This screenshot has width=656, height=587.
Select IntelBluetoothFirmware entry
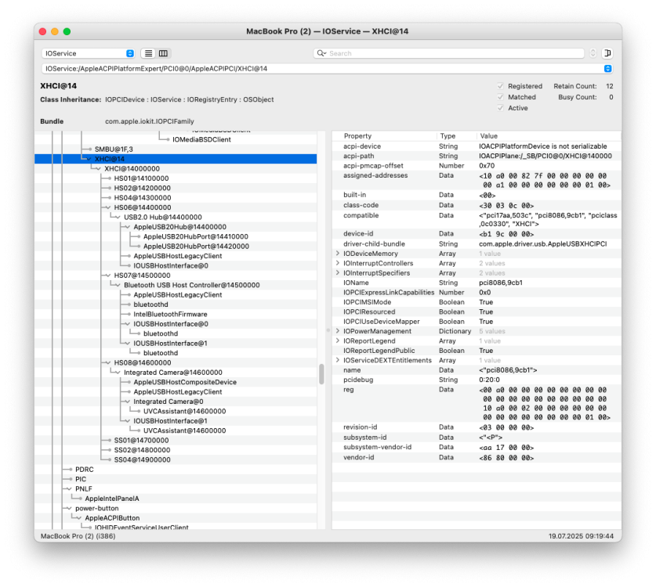tap(176, 314)
